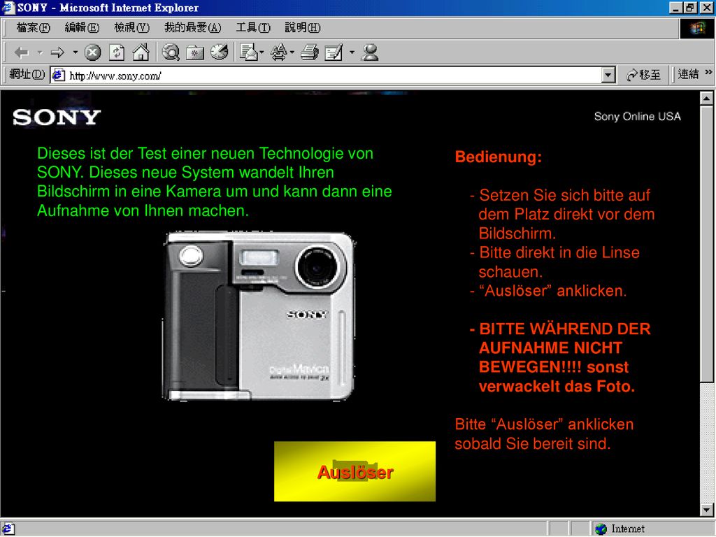Click the text 'BITTE WÄHREND DER'

(x=565, y=329)
